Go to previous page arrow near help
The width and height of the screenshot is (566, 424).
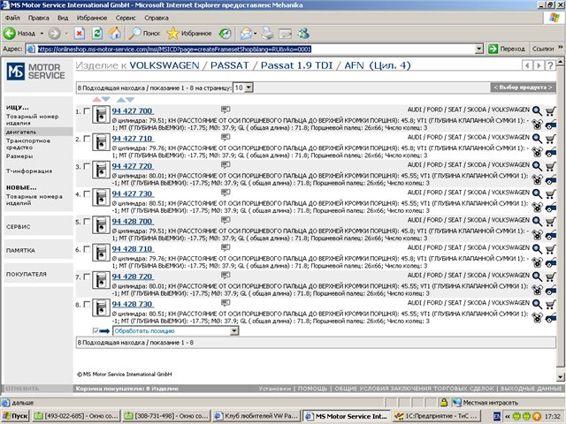(527, 65)
